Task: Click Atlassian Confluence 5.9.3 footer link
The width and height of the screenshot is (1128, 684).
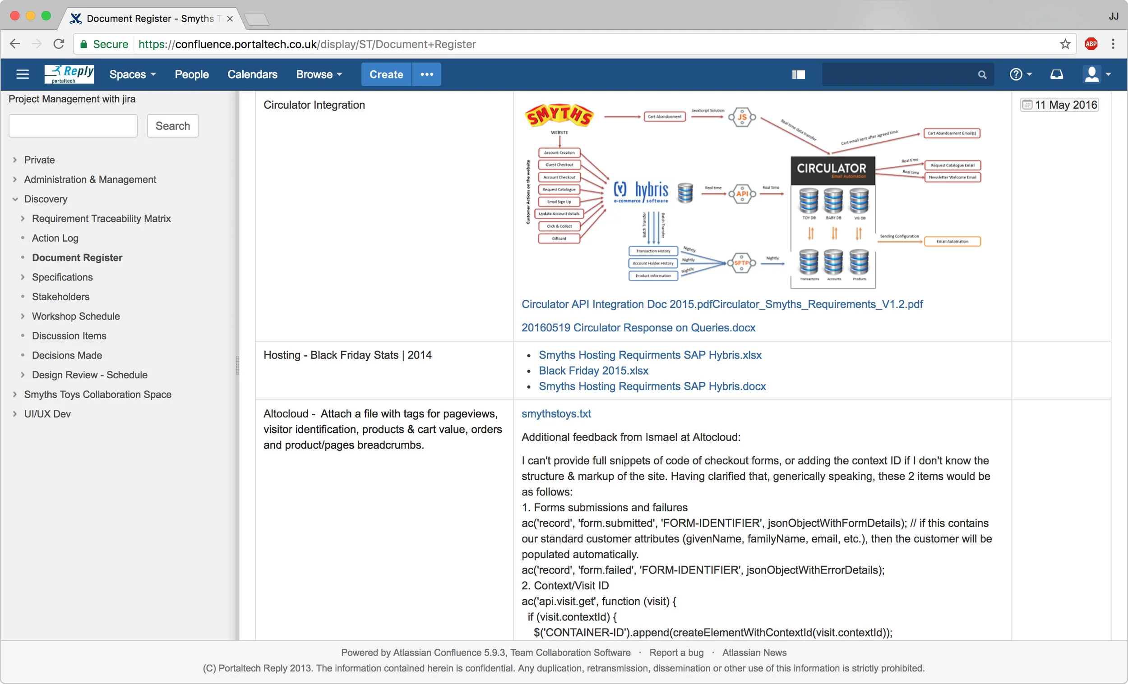Action: click(x=449, y=653)
